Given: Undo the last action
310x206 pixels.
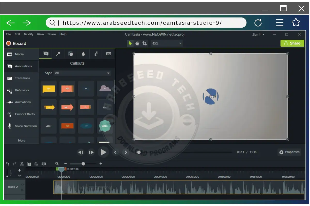Looking at the screenshot, I should pos(7,164).
